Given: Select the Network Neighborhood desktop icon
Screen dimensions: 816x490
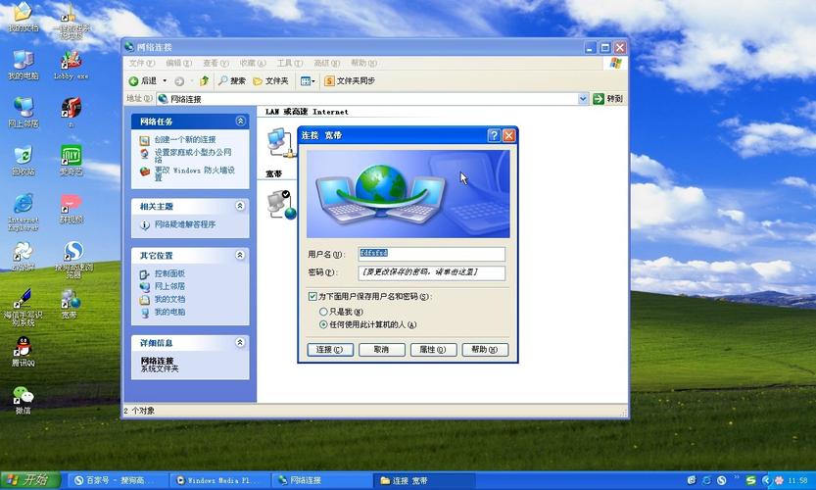Looking at the screenshot, I should [x=23, y=113].
